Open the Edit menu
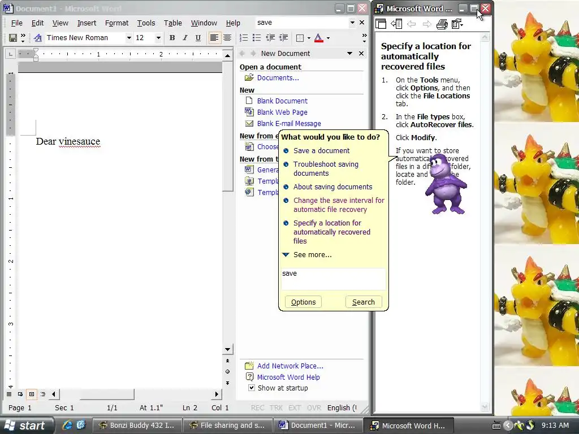Screen dimensions: 579x434 click(x=37, y=23)
